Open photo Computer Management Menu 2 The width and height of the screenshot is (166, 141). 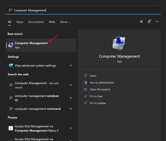coord(41,128)
